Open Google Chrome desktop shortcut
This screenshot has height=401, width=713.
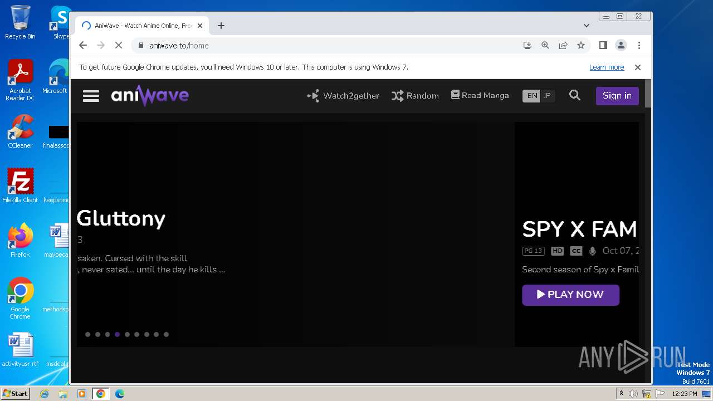point(20,299)
